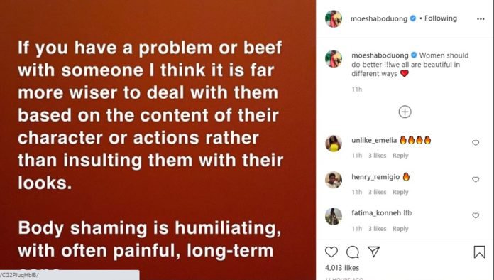
Task: View the 4,013 likes list
Action: (342, 268)
